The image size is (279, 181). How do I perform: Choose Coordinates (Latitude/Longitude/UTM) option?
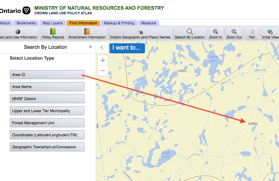tap(47, 135)
